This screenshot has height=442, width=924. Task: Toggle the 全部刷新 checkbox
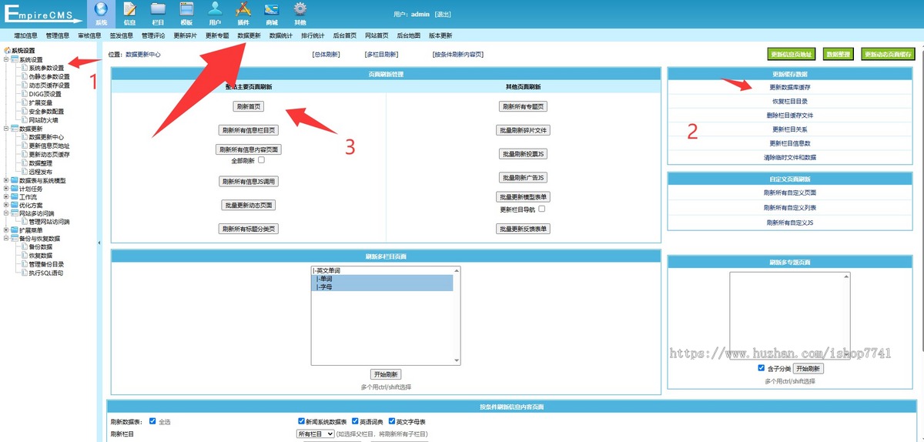click(262, 160)
